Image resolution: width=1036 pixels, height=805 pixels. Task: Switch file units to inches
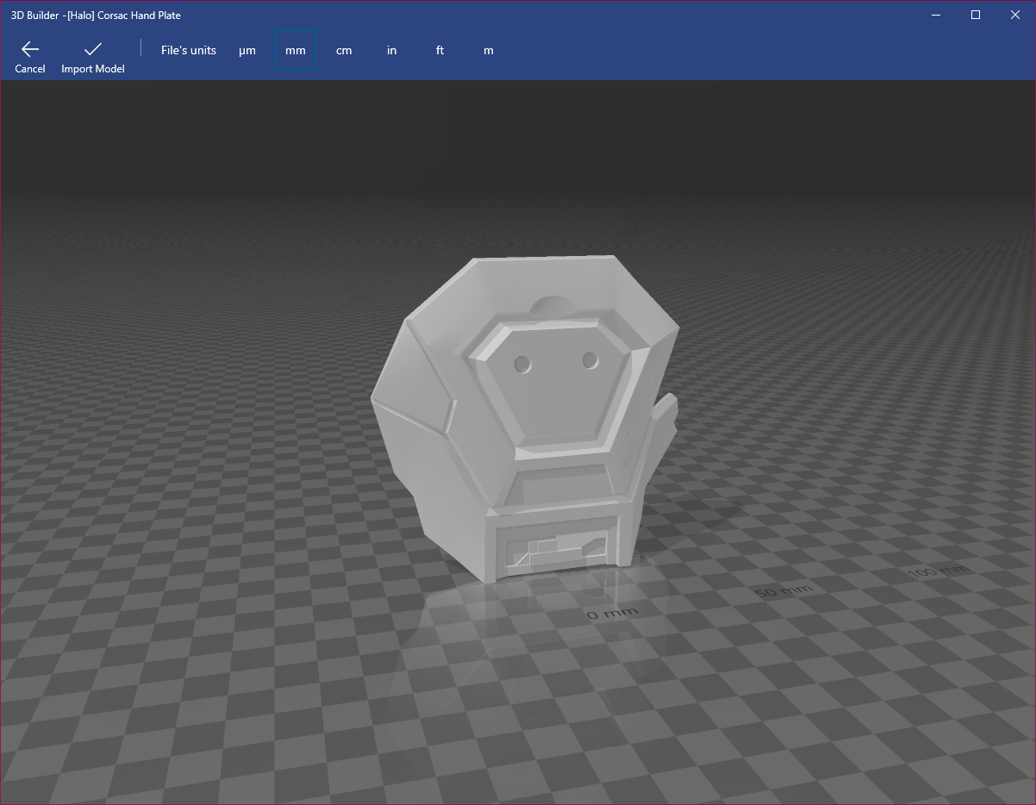392,50
